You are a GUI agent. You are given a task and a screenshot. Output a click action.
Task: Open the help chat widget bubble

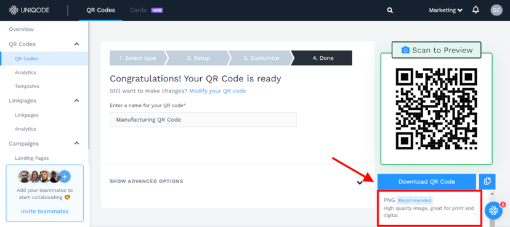pyautogui.click(x=493, y=210)
